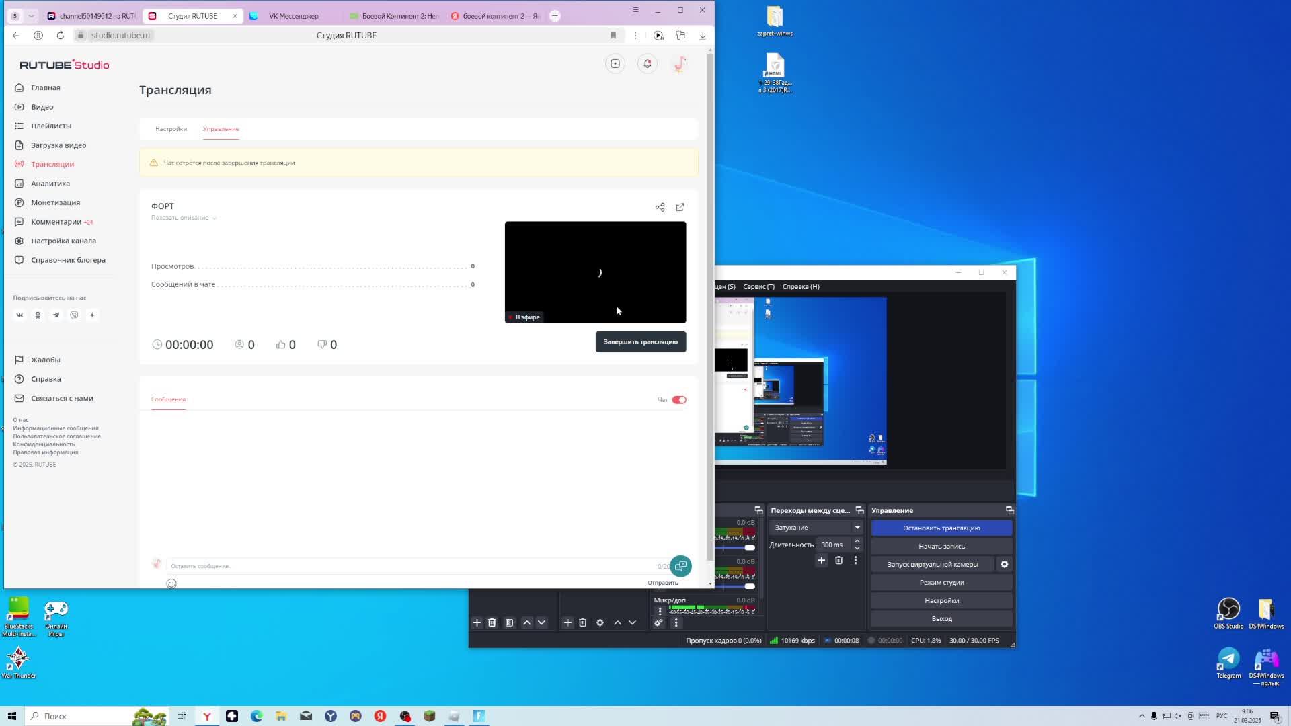1291x726 pixels.
Task: Add a new transition with plus icon
Action: (x=821, y=561)
